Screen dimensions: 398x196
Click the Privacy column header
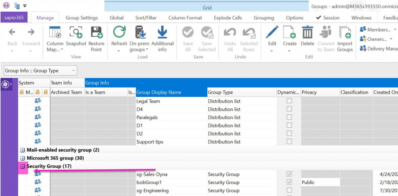320,92
